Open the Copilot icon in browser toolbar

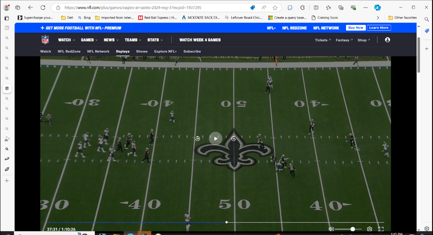click(377, 8)
